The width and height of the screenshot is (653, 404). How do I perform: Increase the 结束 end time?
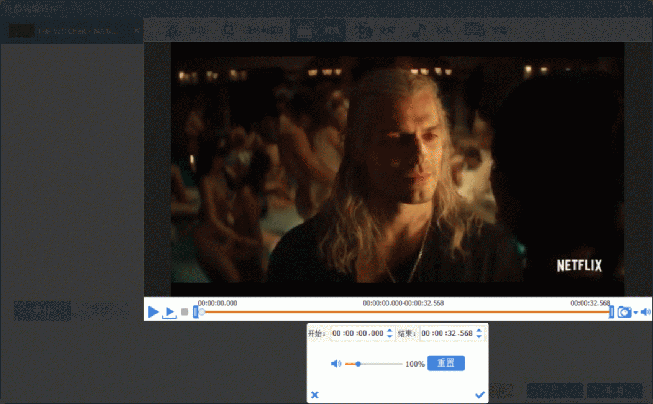479,330
